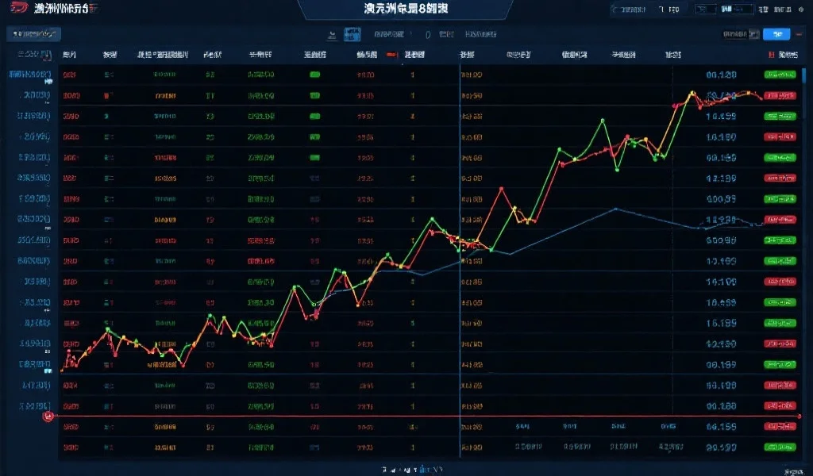Select the highlighted blue chart icon in toolbar
Screen dimensions: 813x476
[353, 34]
